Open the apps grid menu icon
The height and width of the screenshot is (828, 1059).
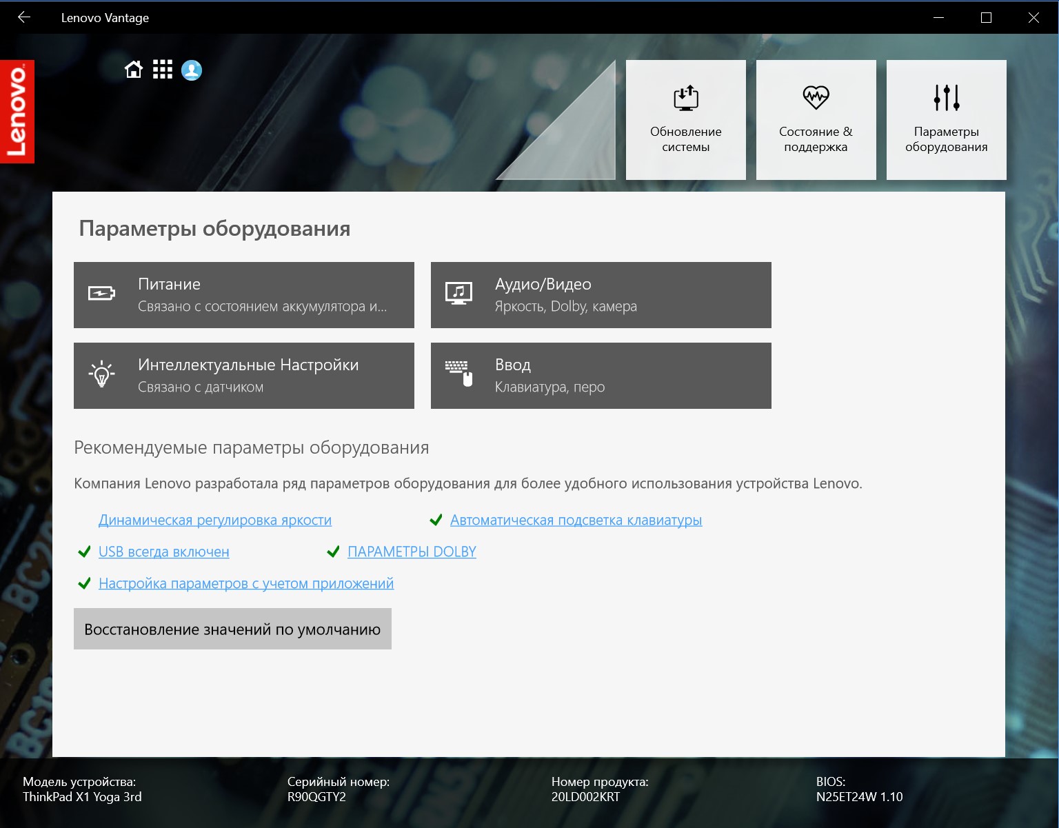point(163,70)
